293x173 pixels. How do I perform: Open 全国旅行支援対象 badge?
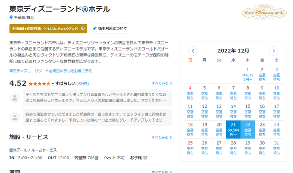point(48,28)
